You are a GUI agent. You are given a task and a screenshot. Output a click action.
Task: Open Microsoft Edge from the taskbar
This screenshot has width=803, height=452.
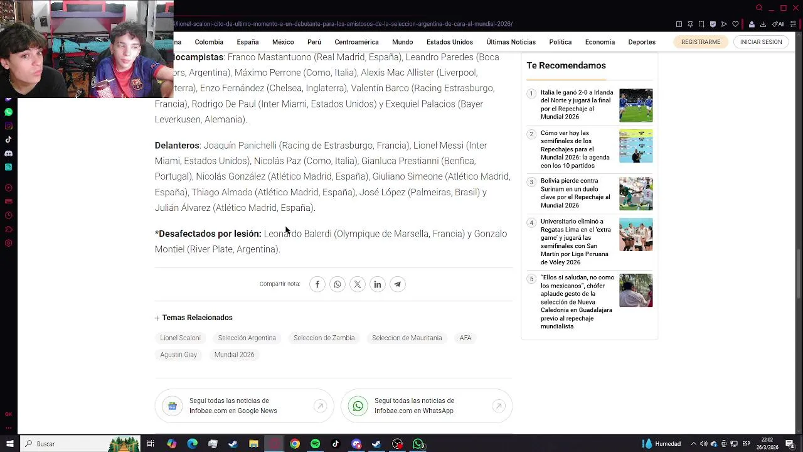click(x=192, y=444)
